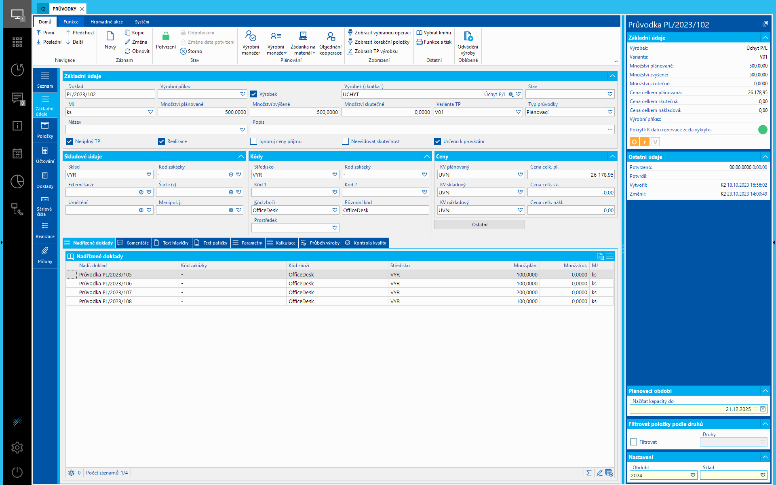Image resolution: width=776 pixels, height=485 pixels.
Task: Open Sériová čísla side panel item
Action: point(45,205)
